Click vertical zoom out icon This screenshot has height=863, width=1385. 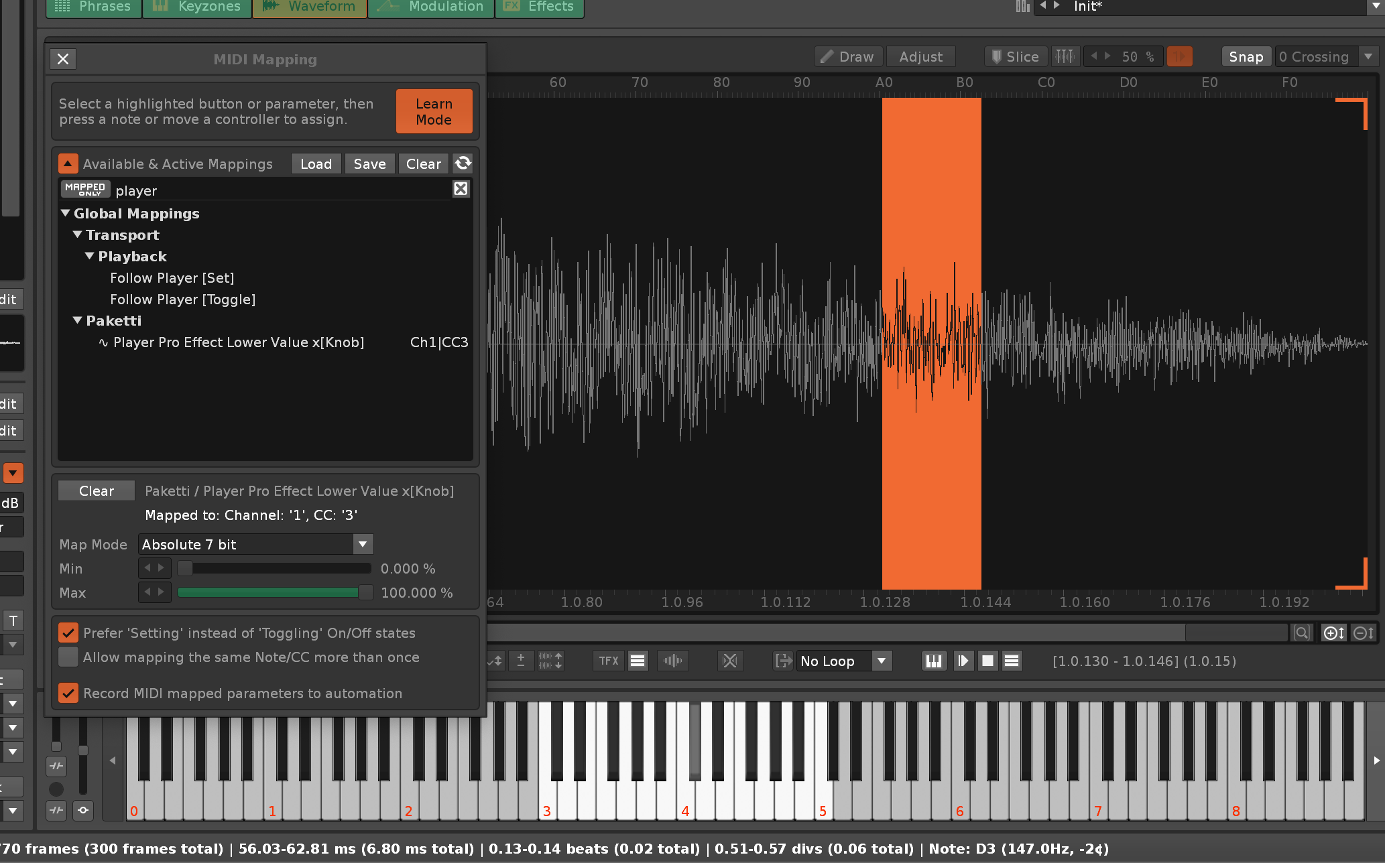click(1363, 633)
